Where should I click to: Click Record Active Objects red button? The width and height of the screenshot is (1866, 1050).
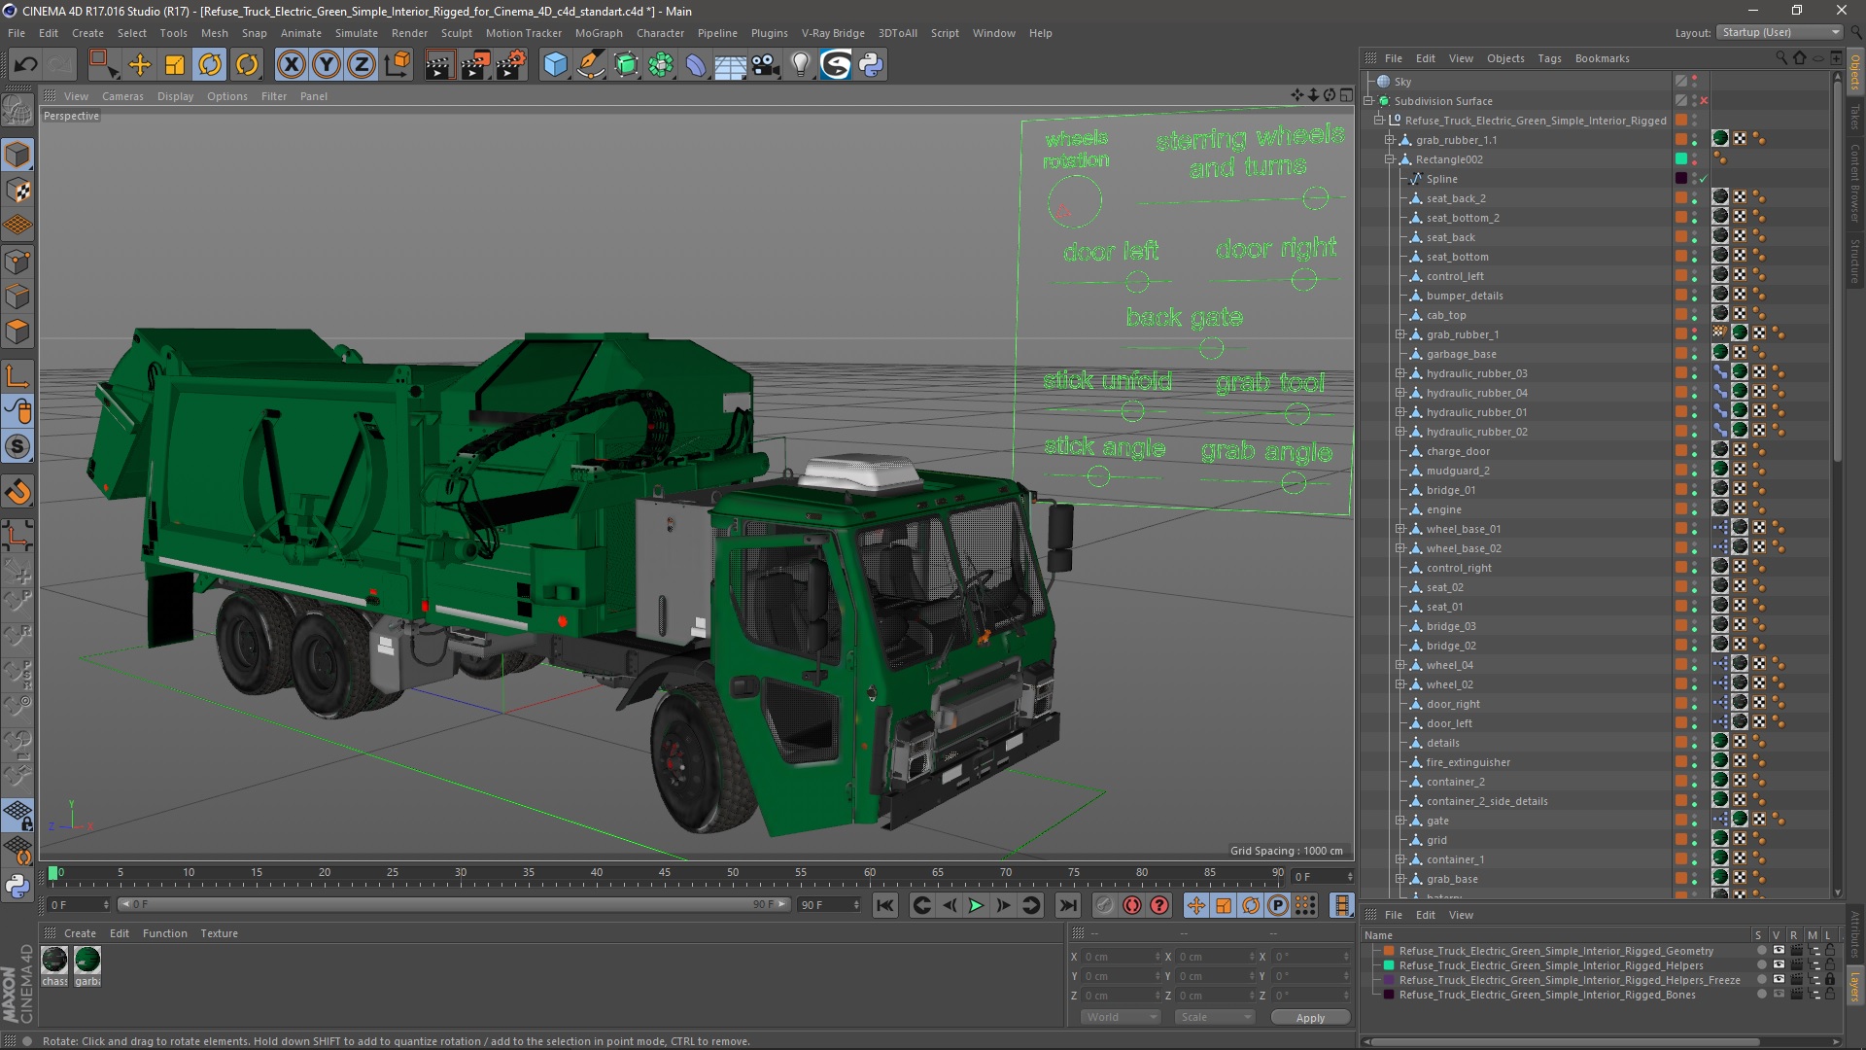tap(1132, 905)
